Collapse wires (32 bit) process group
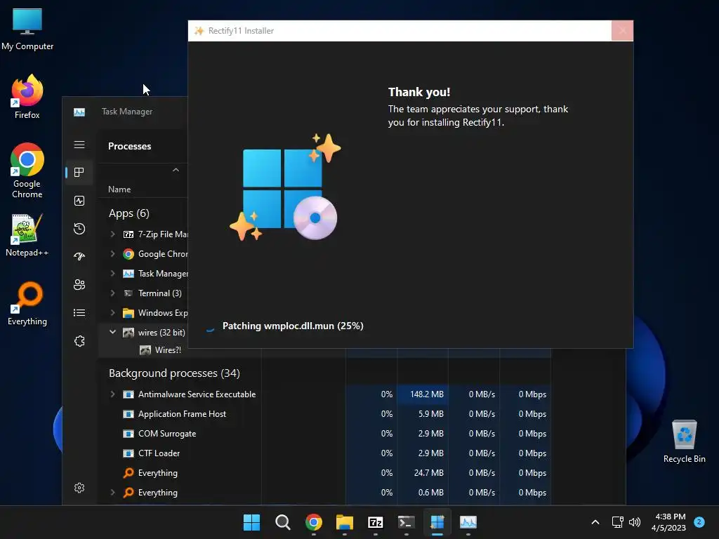Screen dimensions: 719x539 113,332
